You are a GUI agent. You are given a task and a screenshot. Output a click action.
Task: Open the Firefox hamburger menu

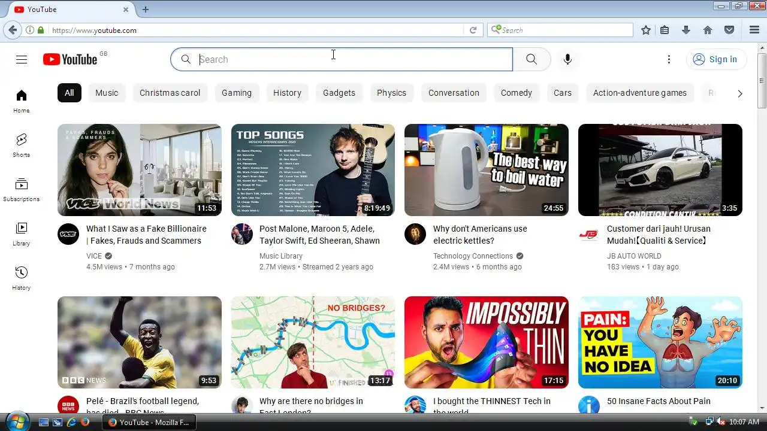coord(754,30)
